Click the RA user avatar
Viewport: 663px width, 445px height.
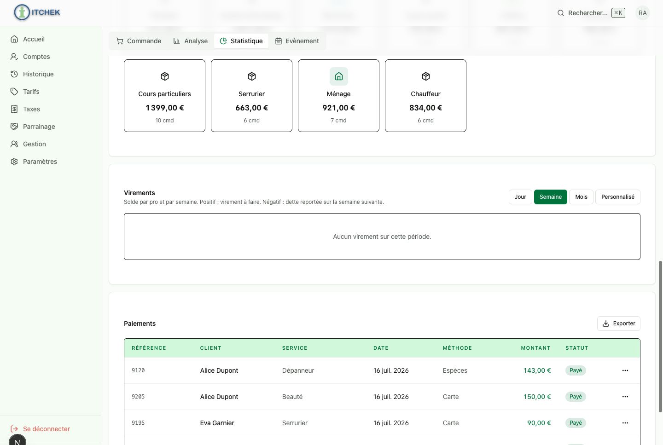643,13
